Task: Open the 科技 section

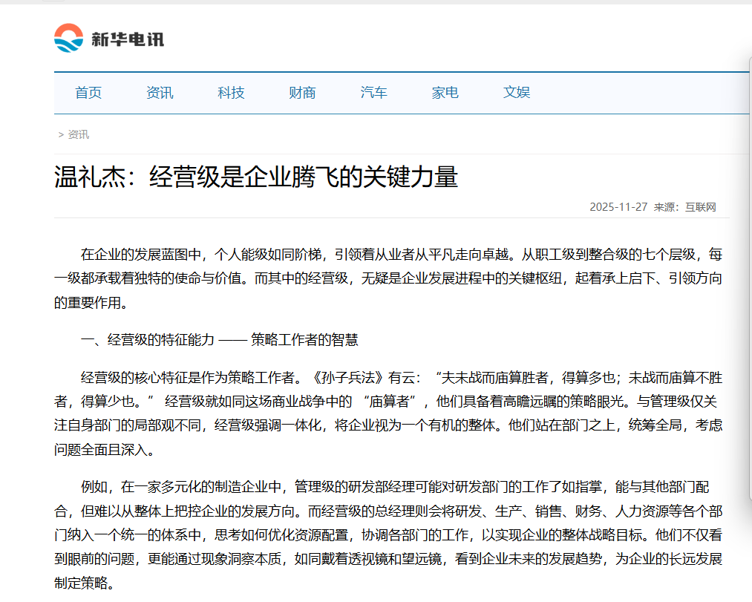Action: click(231, 93)
